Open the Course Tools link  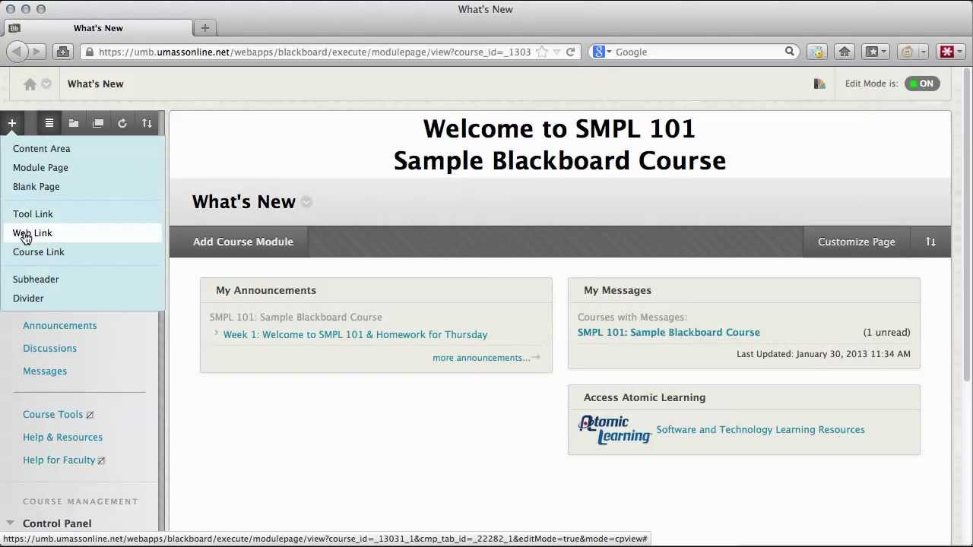[52, 415]
